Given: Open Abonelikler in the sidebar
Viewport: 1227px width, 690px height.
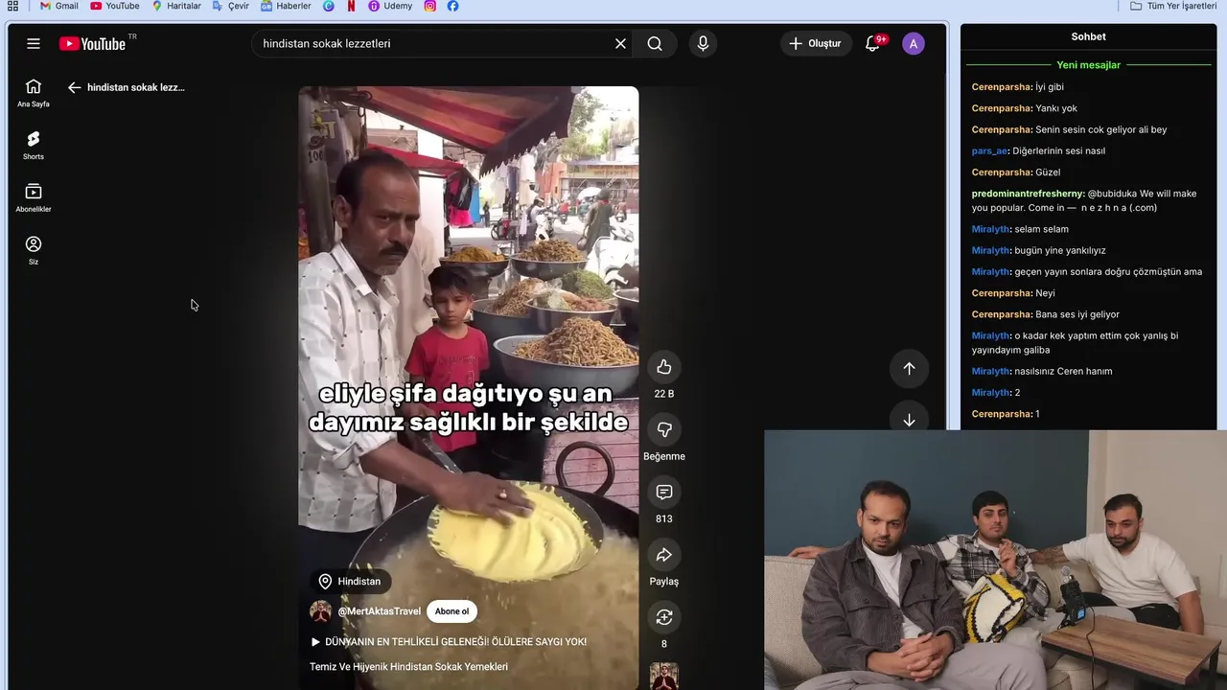Looking at the screenshot, I should [x=34, y=198].
